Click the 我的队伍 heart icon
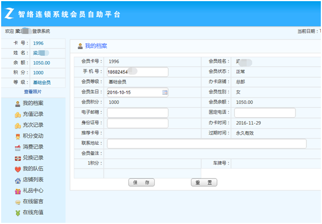This screenshot has width=322, height=224. coord(18,169)
